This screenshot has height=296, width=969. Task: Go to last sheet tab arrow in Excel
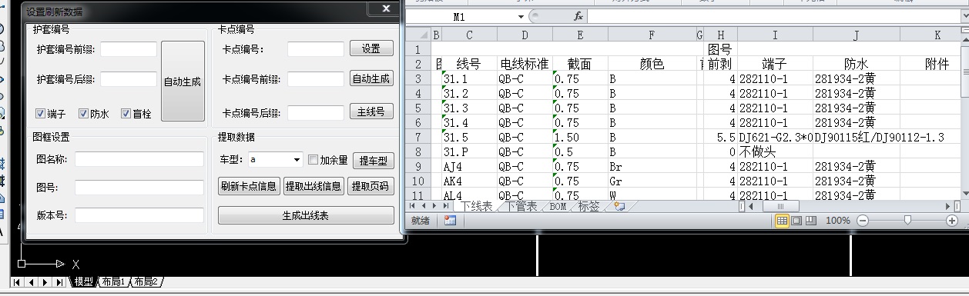(x=446, y=206)
